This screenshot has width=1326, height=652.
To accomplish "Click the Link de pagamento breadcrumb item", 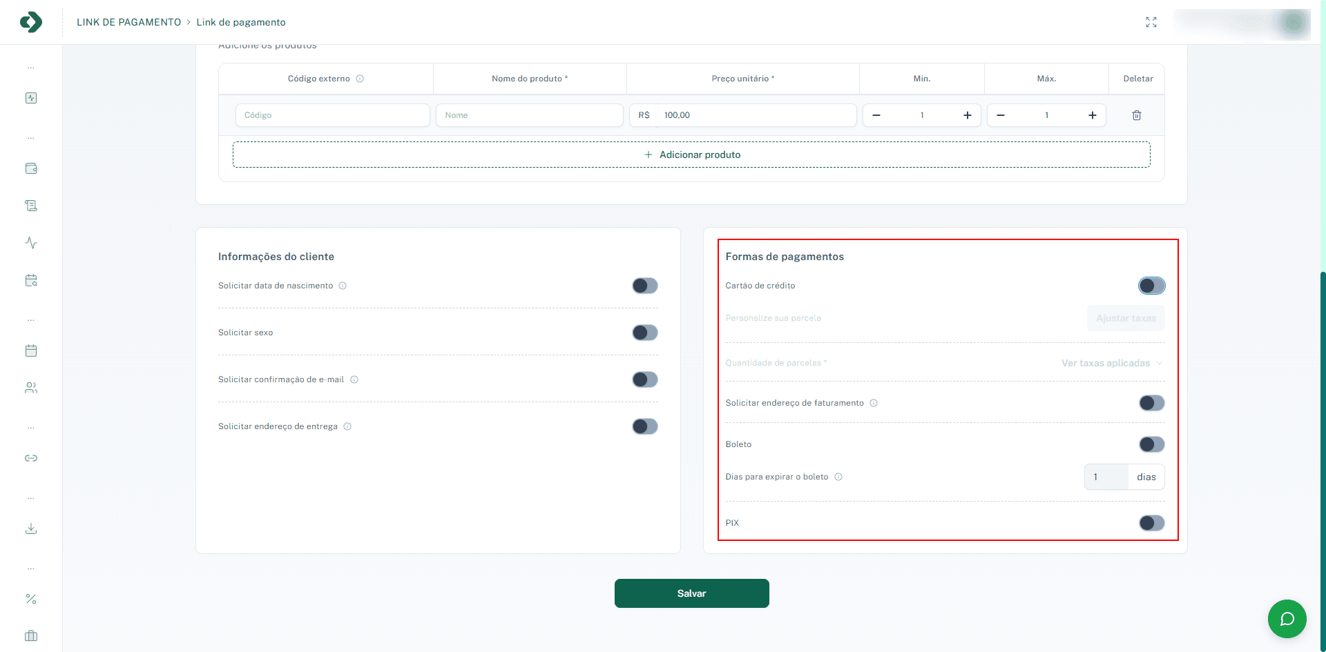I will click(241, 22).
